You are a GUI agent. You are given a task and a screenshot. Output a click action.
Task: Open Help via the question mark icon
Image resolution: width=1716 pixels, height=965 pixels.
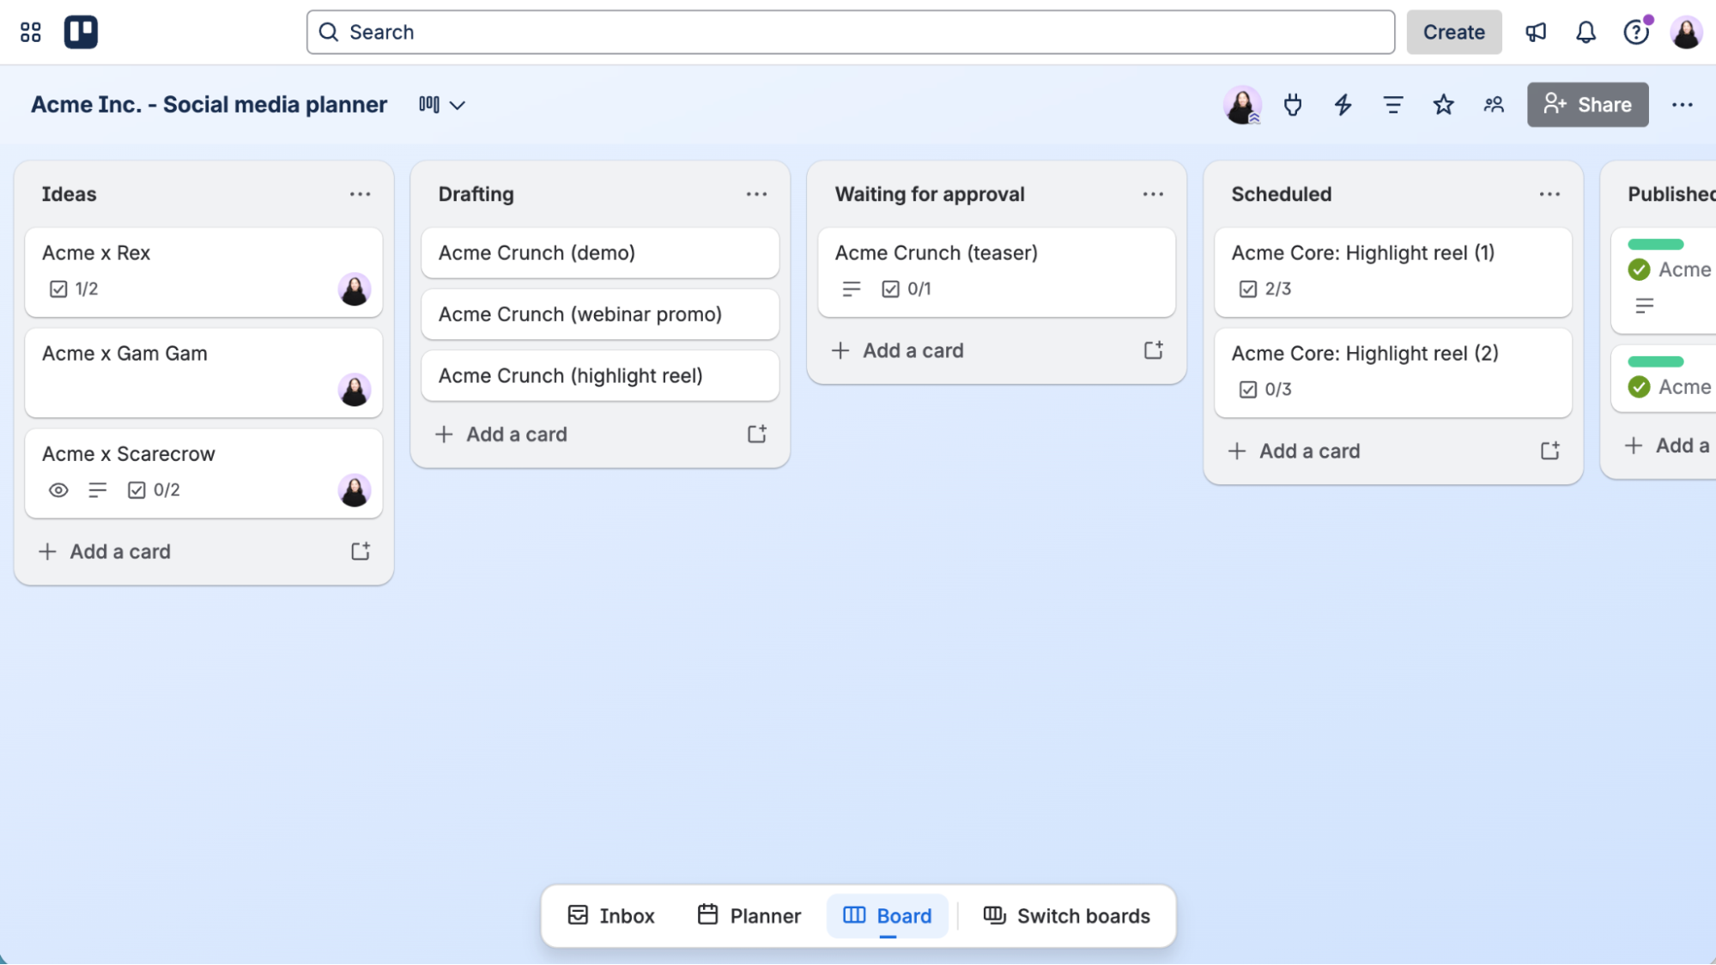tap(1636, 32)
